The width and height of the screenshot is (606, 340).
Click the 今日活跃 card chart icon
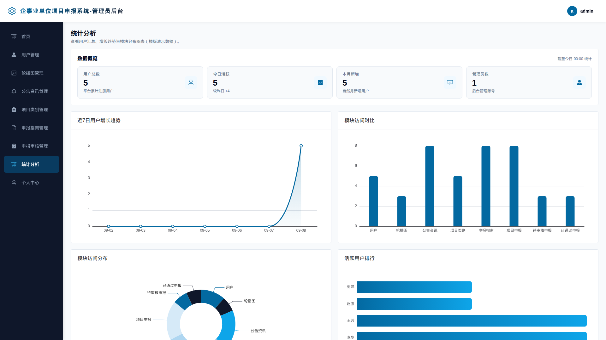pyautogui.click(x=320, y=82)
